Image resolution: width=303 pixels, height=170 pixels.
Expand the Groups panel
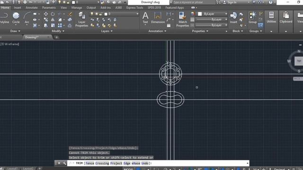coord(256,31)
